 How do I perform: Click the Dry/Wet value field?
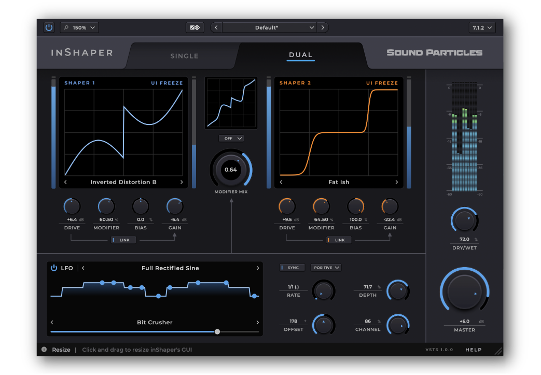(464, 239)
